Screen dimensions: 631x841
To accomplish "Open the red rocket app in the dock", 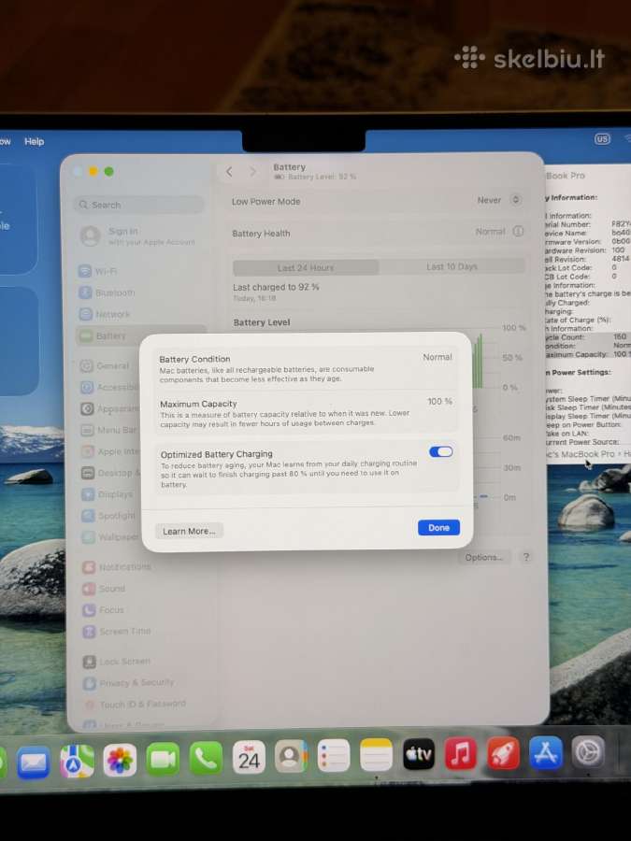I will pyautogui.click(x=503, y=753).
